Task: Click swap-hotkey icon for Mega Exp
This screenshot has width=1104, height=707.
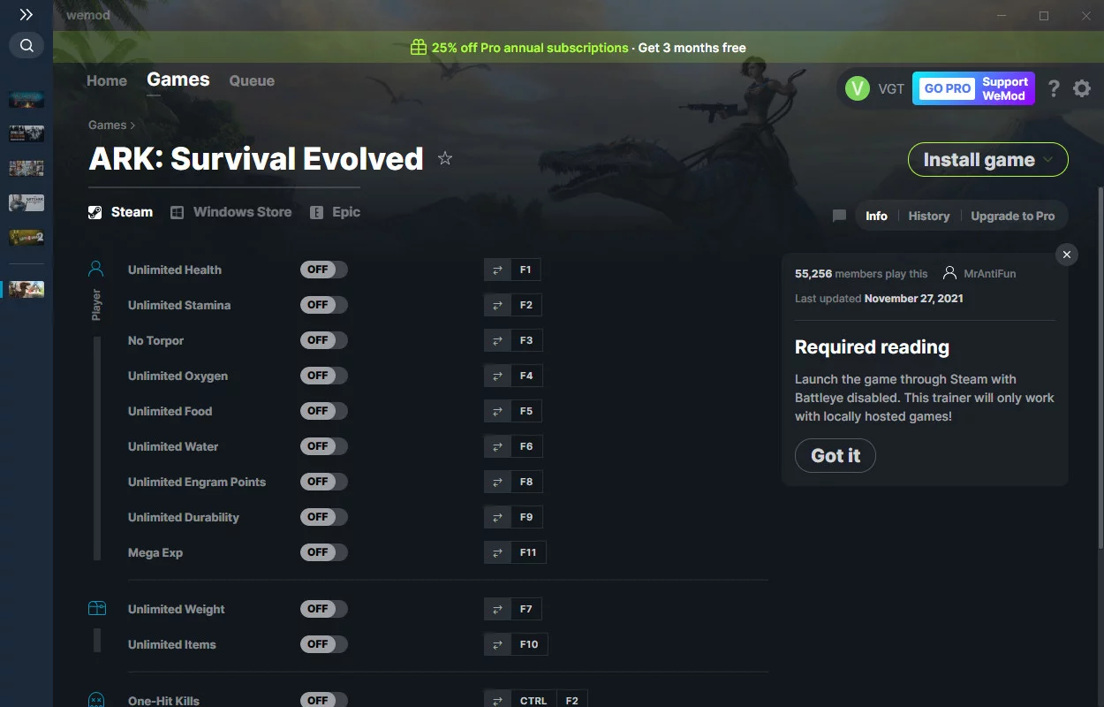Action: point(497,552)
